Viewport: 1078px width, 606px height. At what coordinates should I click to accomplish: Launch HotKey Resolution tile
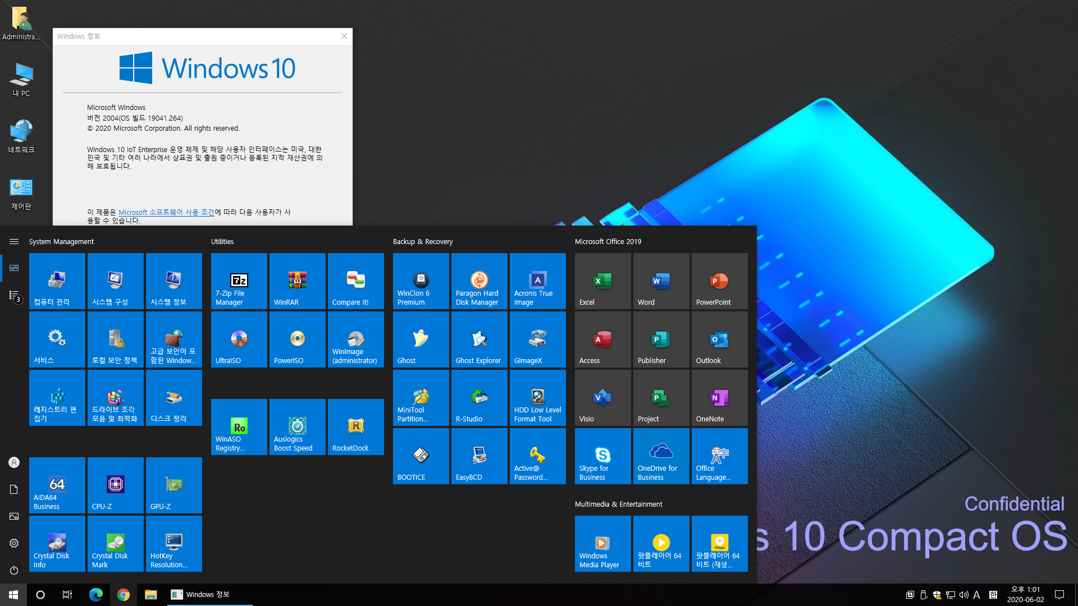click(174, 544)
